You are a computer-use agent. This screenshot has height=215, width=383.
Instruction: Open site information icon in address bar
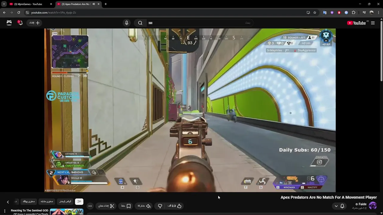pos(27,13)
